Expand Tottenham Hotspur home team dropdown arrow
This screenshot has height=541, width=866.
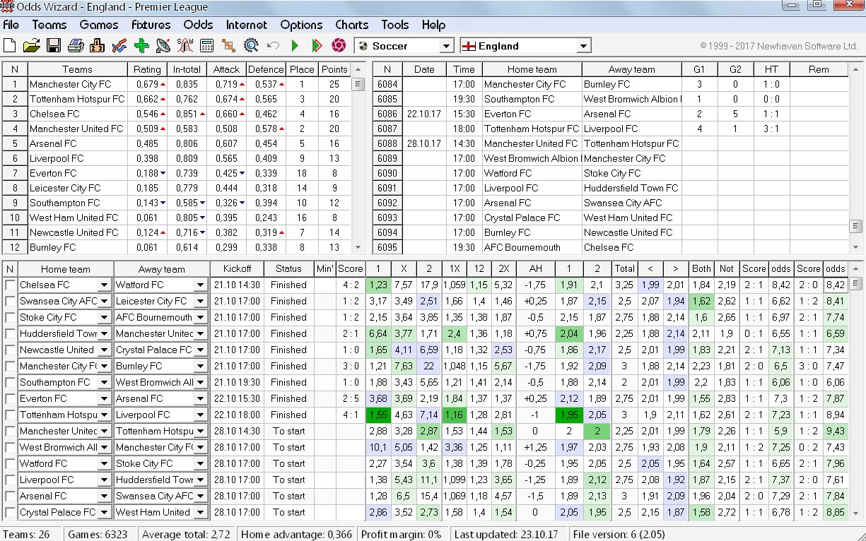tap(105, 415)
